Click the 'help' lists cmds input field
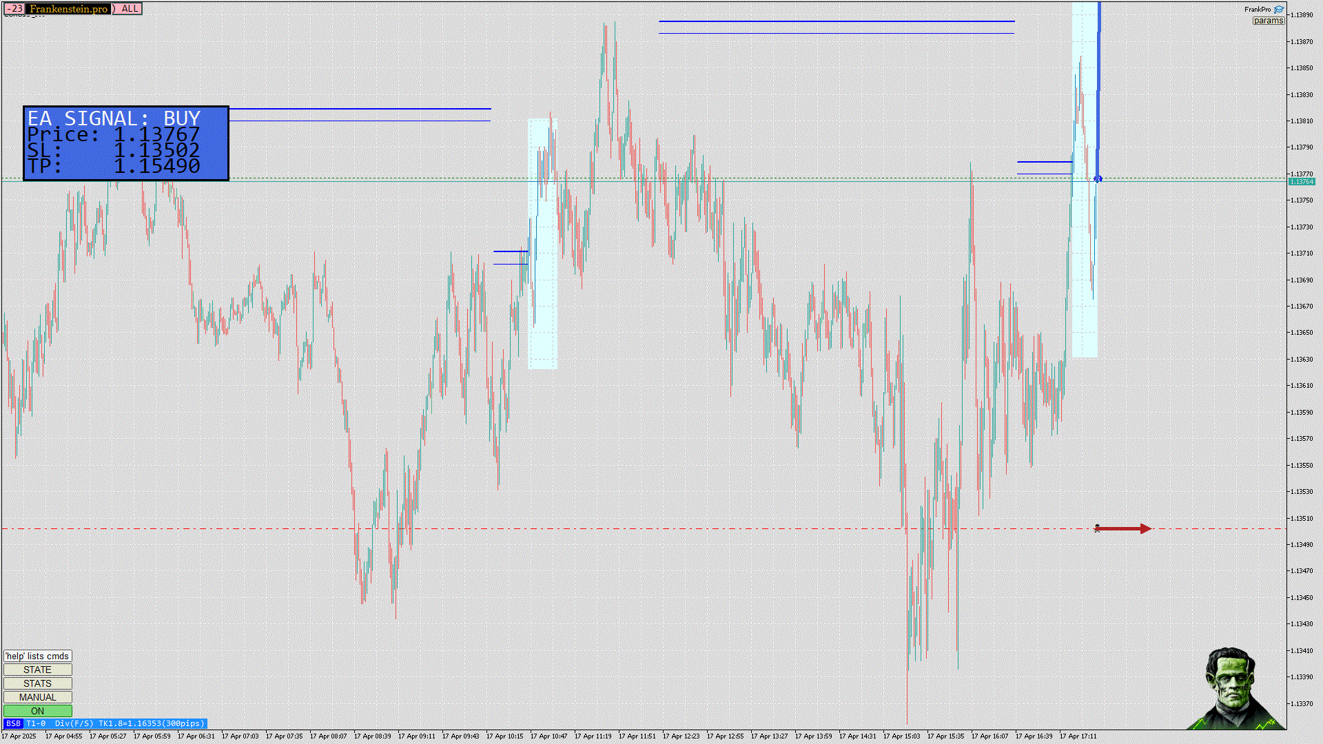This screenshot has height=744, width=1323. click(x=37, y=656)
